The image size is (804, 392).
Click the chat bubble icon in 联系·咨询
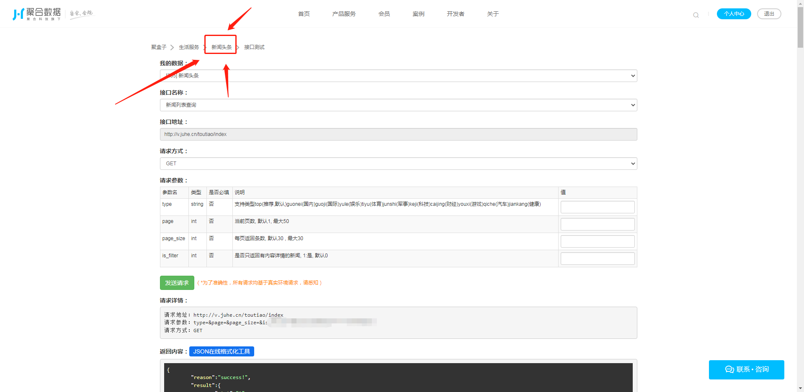[729, 369]
